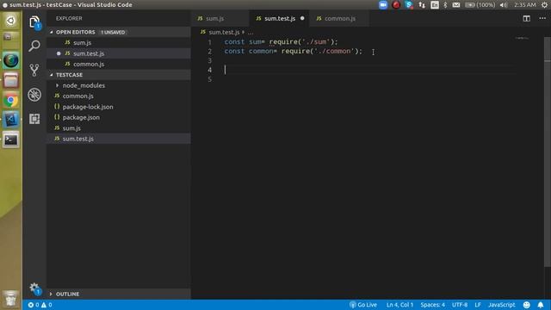Open the Manage gear menu
Image resolution: width=551 pixels, height=310 pixels.
[x=34, y=288]
